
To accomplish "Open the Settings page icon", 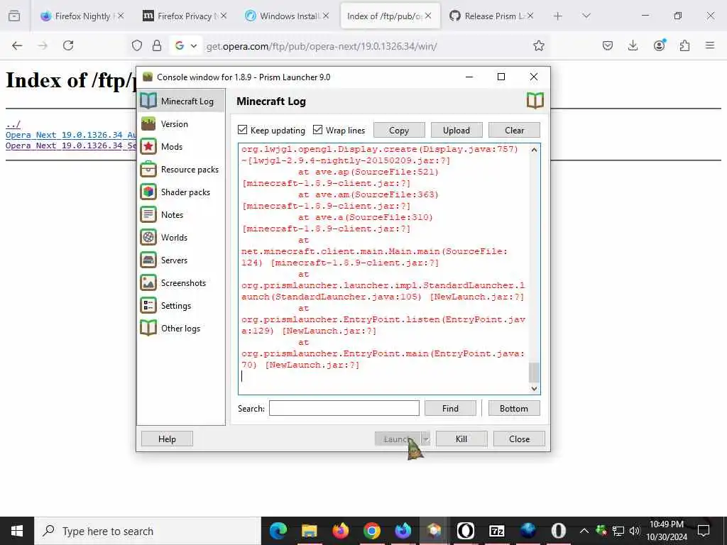I will (148, 305).
